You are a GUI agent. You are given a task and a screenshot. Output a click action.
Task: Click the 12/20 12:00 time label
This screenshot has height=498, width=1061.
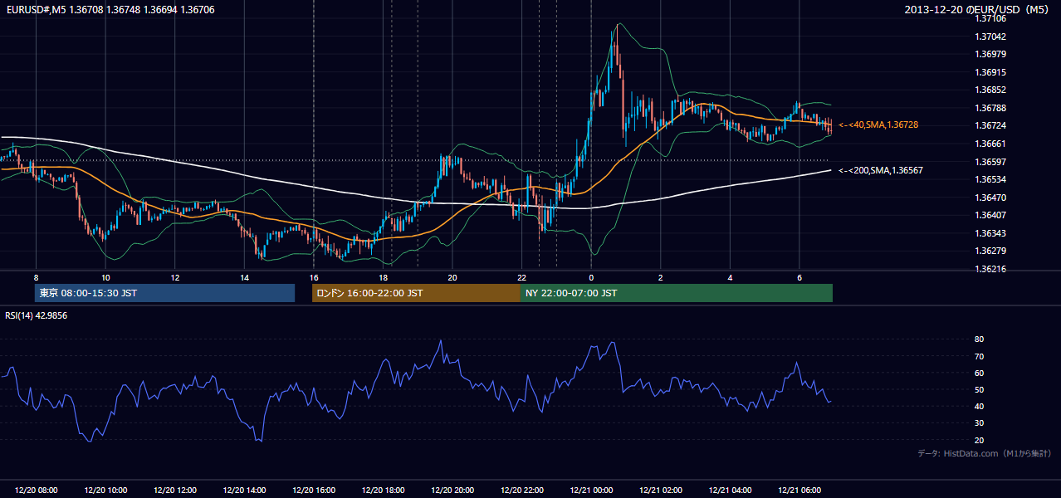point(175,491)
